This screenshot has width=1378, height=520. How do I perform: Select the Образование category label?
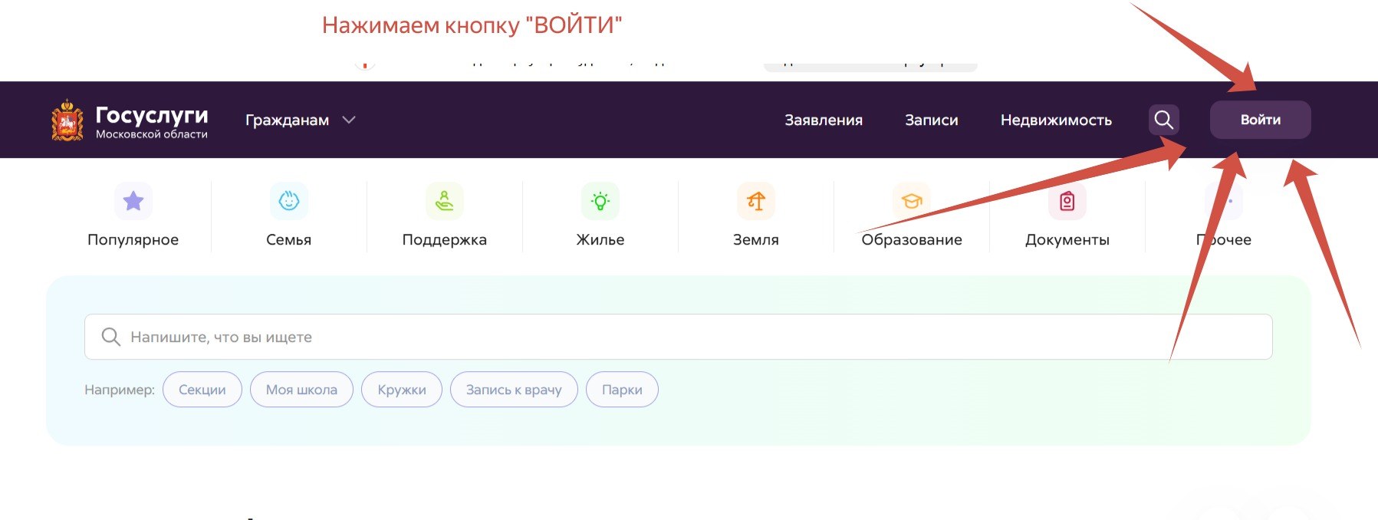pos(912,240)
